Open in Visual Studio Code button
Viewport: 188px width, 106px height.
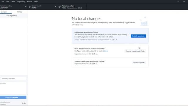tap(135, 51)
